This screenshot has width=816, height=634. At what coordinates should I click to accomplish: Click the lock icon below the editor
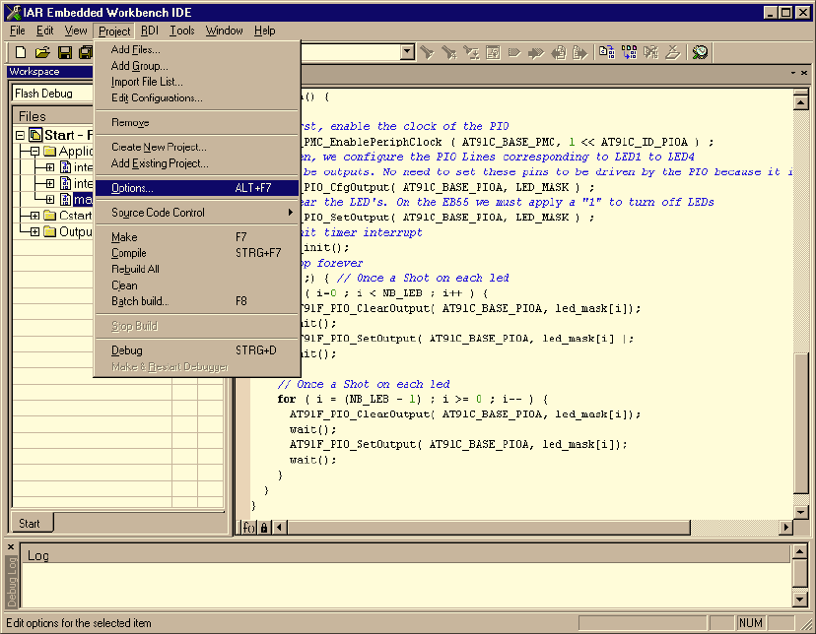click(x=264, y=528)
